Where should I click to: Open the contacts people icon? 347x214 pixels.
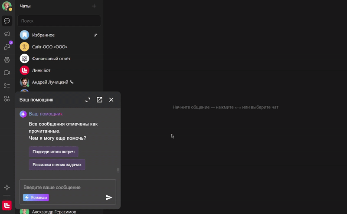click(x=7, y=60)
